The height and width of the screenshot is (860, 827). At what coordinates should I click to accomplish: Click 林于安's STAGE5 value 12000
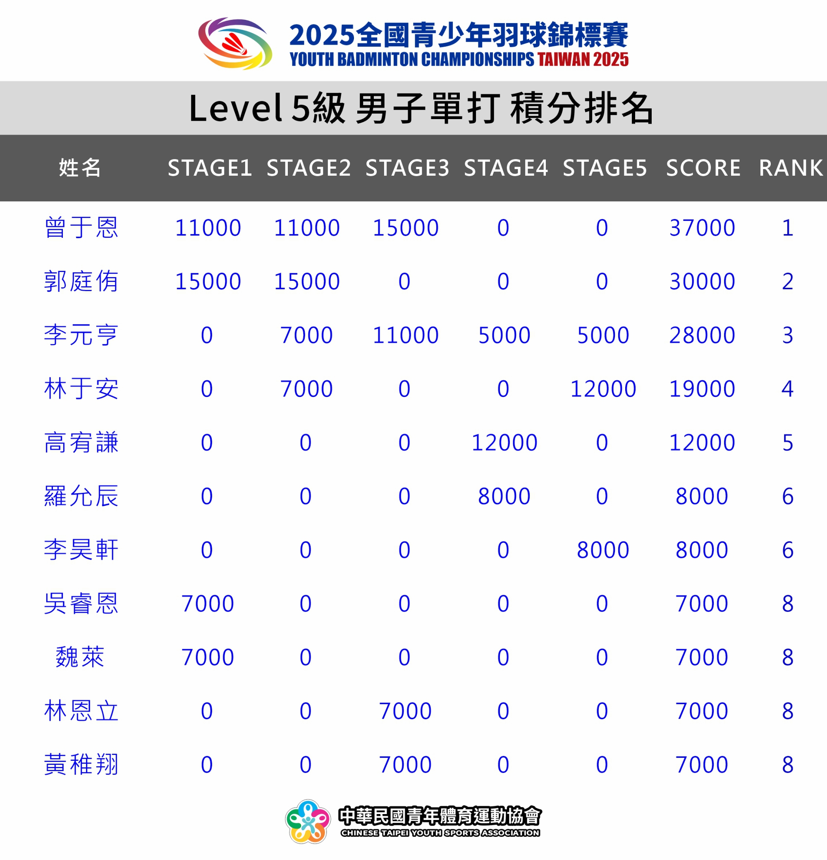(603, 389)
